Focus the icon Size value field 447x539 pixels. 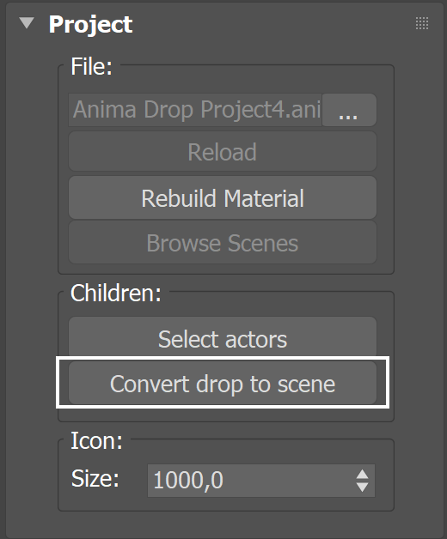[251, 481]
